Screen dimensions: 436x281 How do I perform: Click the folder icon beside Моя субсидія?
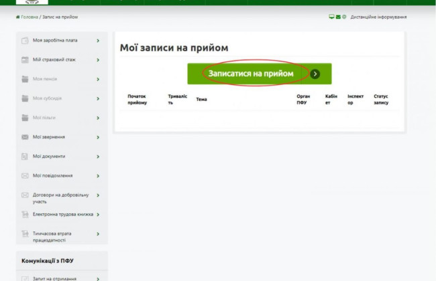(25, 98)
